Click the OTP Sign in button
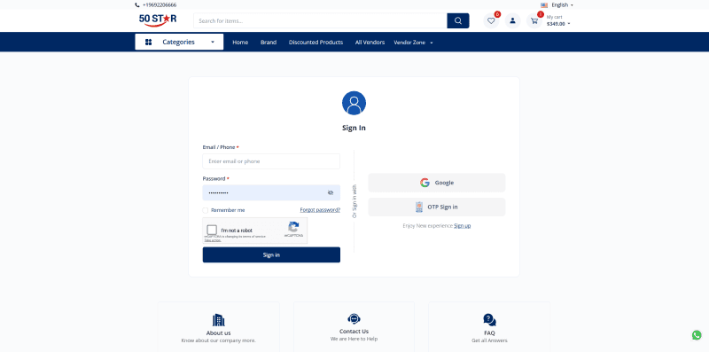Viewport: 709px width, 352px height. coord(437,207)
